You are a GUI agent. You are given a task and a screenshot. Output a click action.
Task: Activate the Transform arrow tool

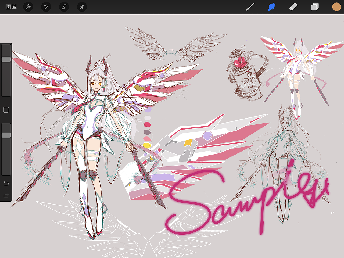click(x=82, y=7)
